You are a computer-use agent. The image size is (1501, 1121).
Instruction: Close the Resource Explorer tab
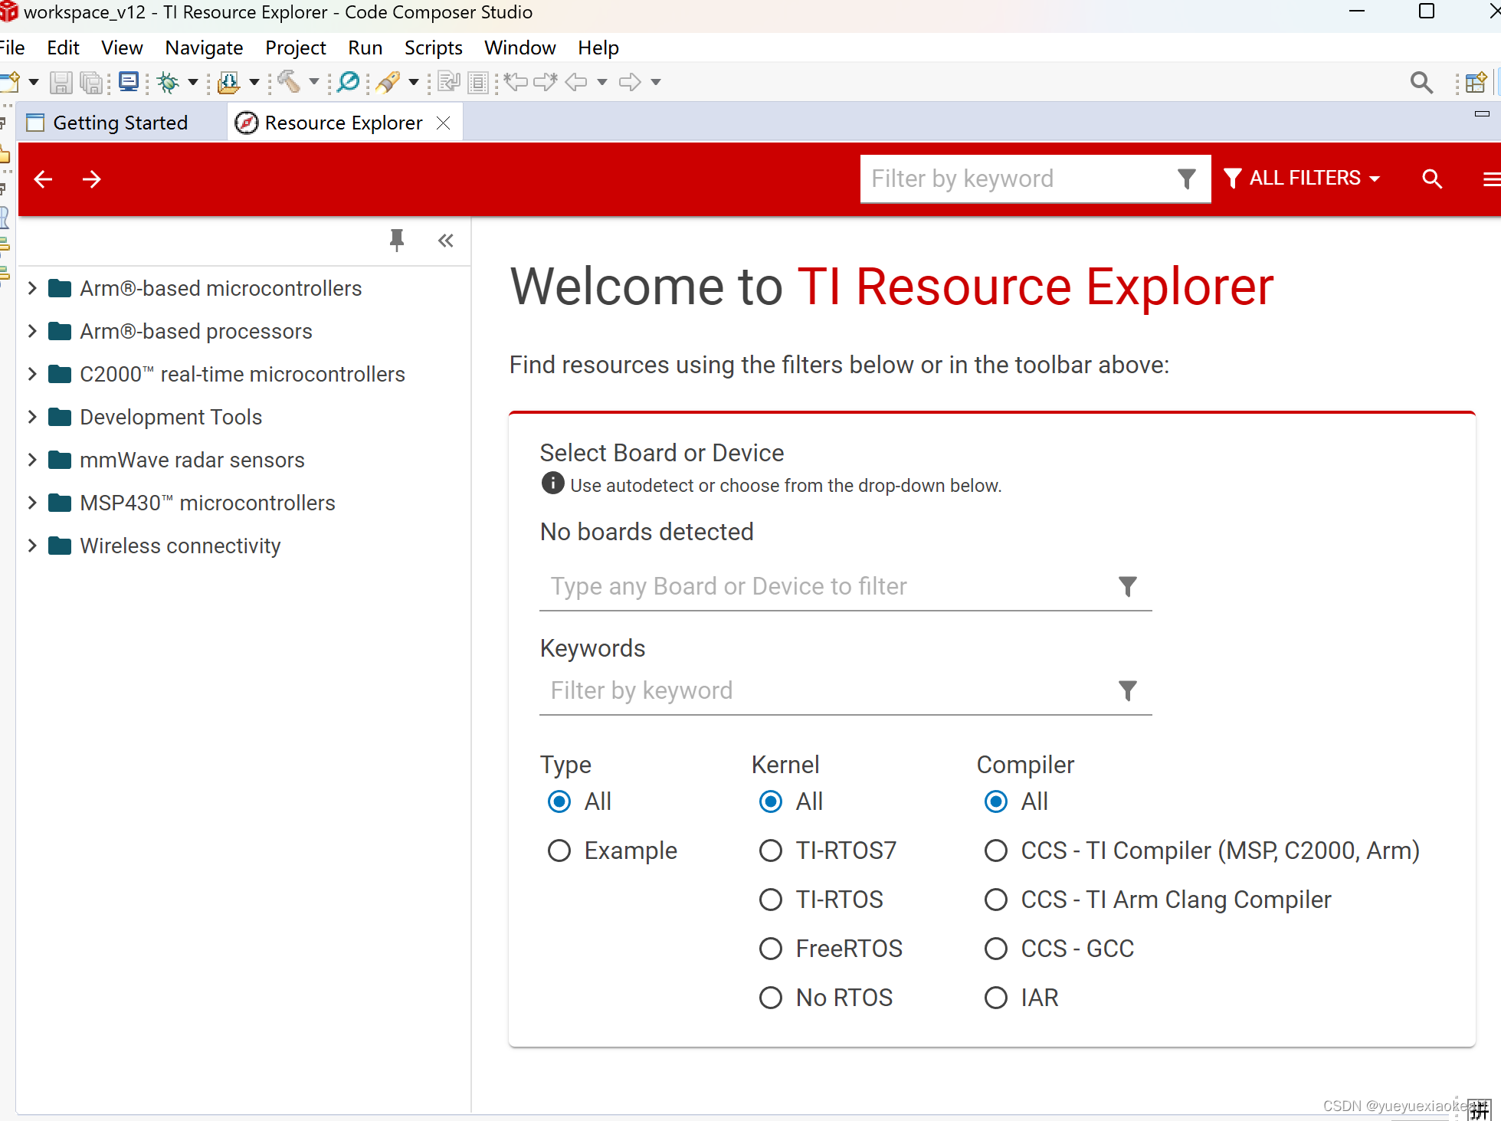point(443,123)
